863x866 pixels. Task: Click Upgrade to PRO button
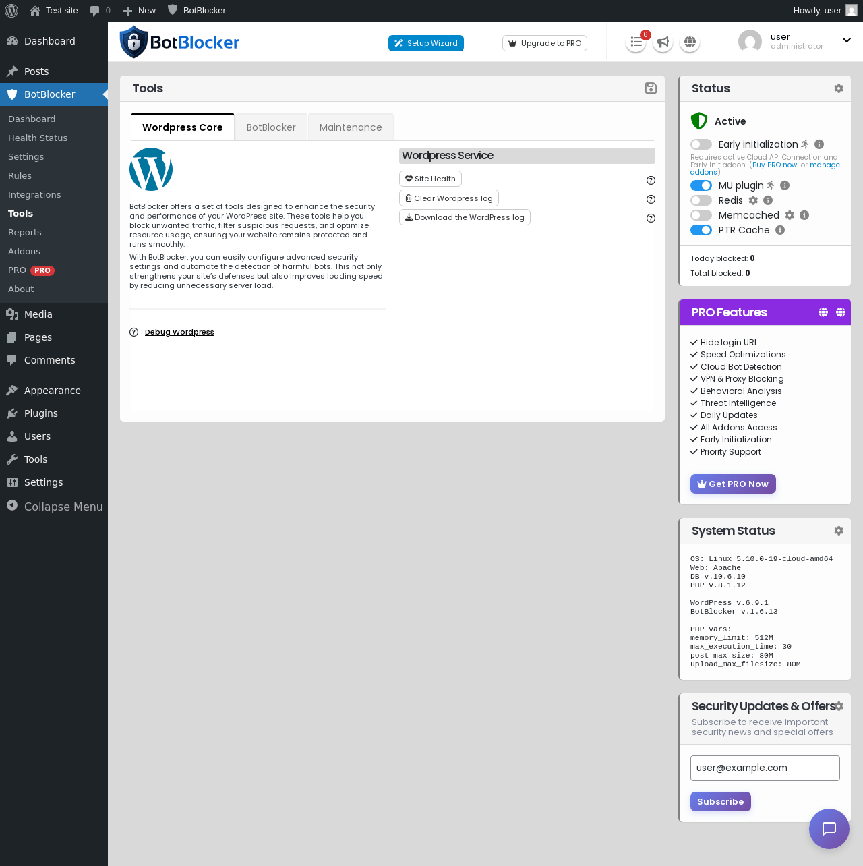click(x=545, y=43)
